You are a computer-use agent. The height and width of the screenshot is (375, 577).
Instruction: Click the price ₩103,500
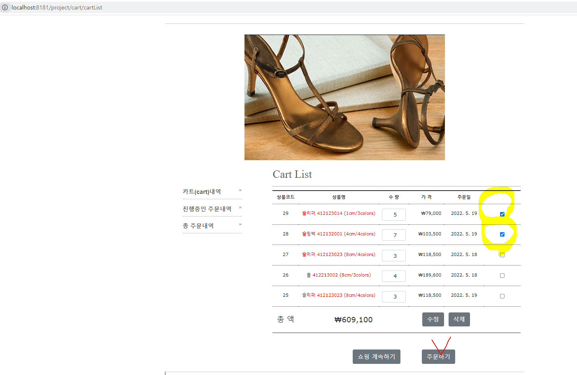pyautogui.click(x=430, y=234)
